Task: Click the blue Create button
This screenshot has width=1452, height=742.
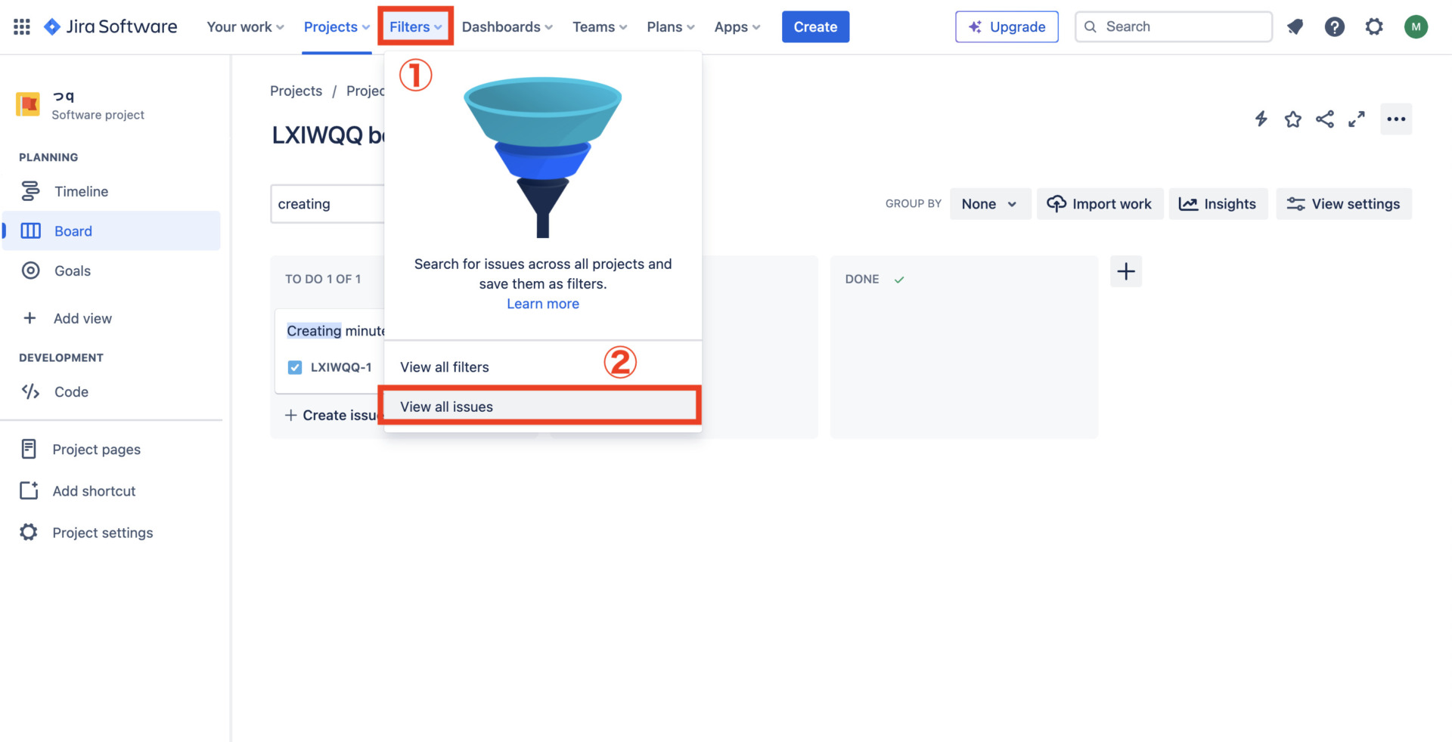Action: click(814, 27)
